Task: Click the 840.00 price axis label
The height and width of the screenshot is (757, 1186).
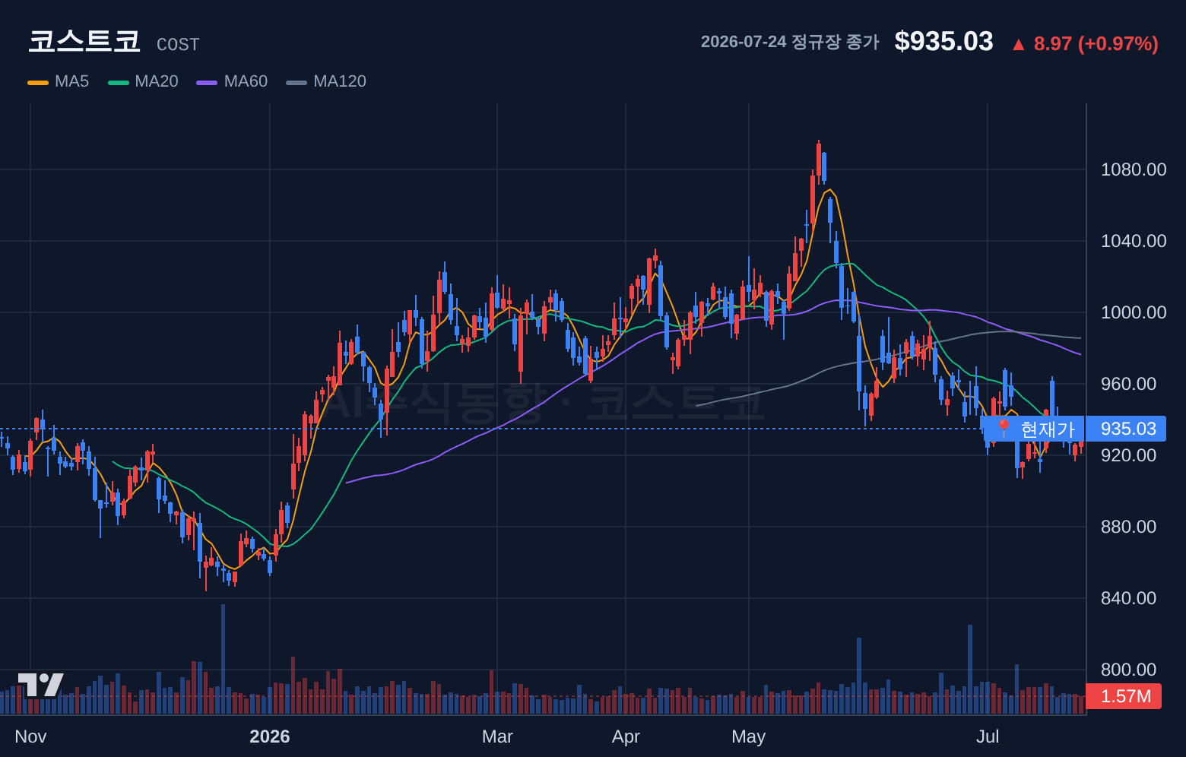Action: (1128, 598)
